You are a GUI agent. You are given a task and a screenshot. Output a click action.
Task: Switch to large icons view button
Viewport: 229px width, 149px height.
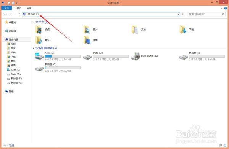pyautogui.click(x=225, y=145)
